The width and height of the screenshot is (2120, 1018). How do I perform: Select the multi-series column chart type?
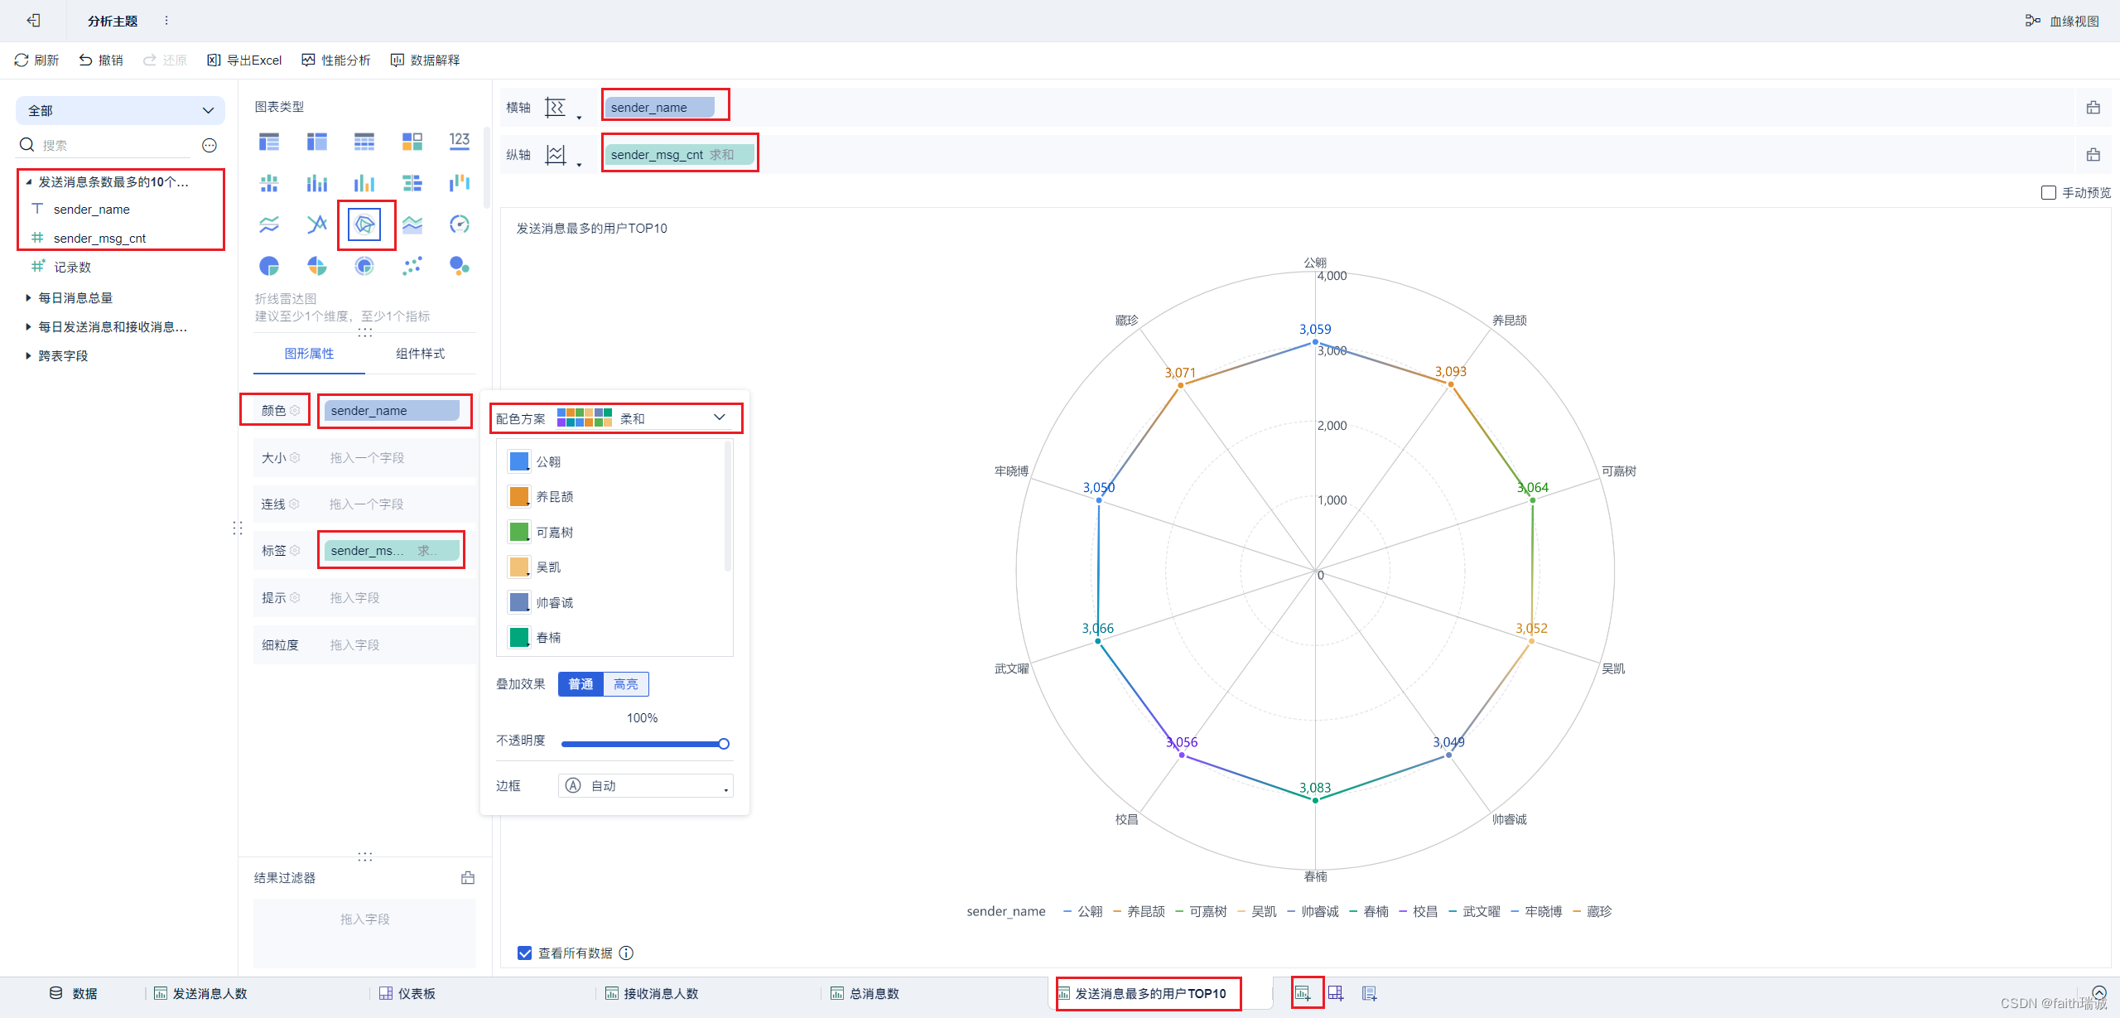tap(317, 183)
